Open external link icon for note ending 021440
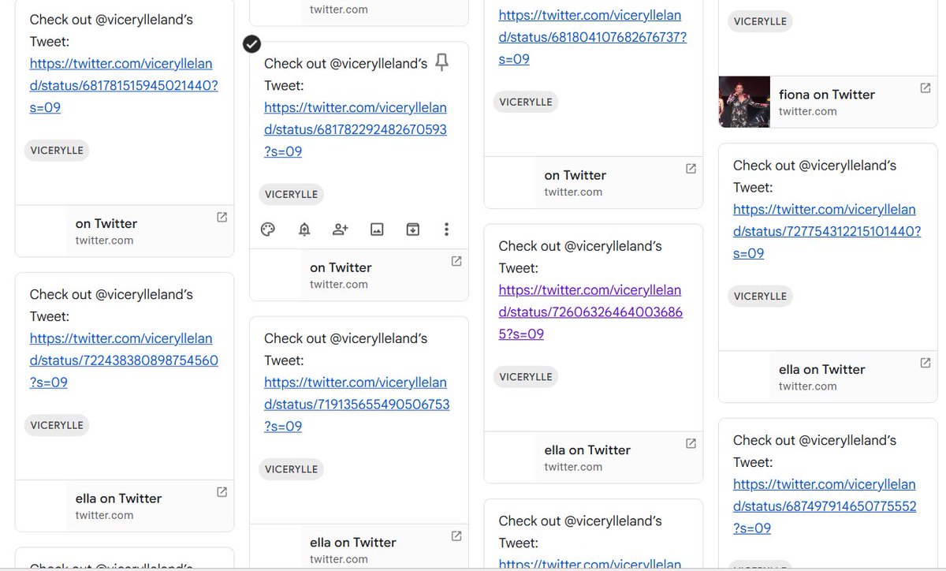Image resolution: width=946 pixels, height=571 pixels. pyautogui.click(x=222, y=217)
